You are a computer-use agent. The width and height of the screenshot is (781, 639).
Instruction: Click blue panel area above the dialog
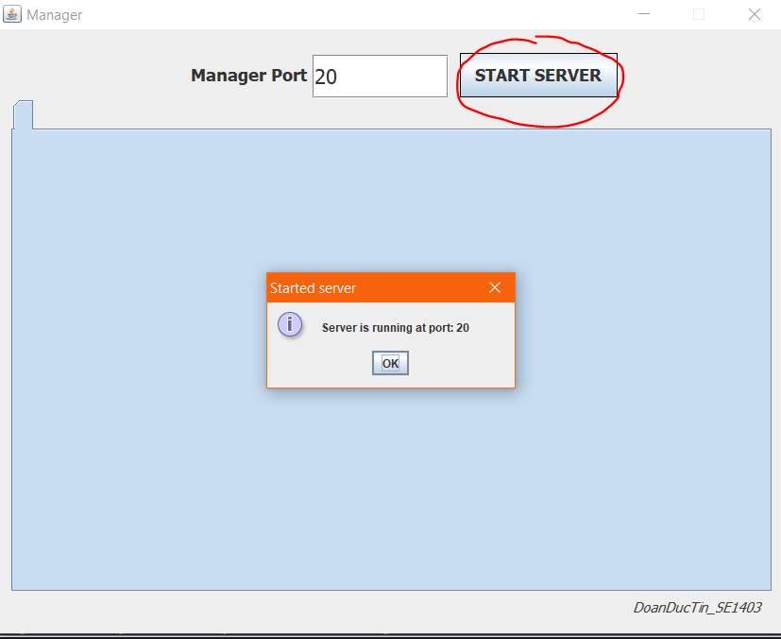pos(391,199)
